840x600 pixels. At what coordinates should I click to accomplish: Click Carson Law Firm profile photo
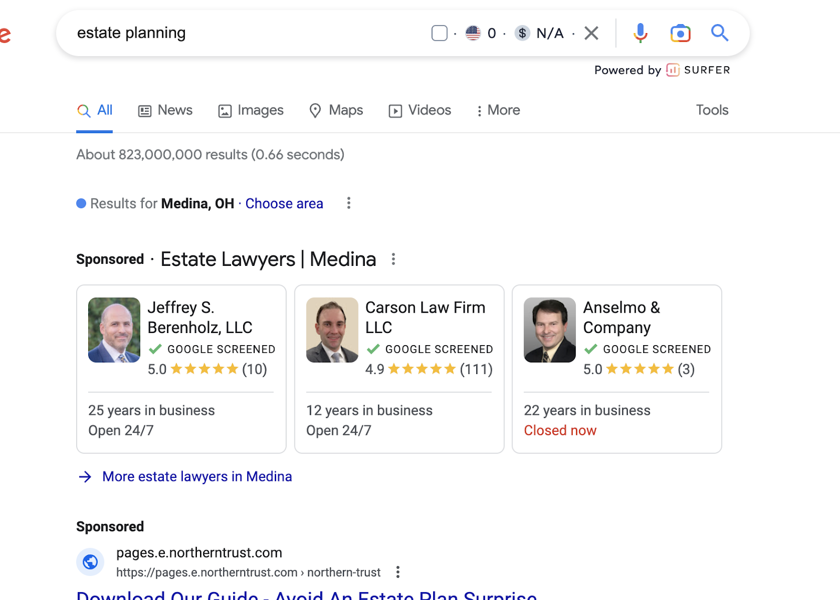[x=332, y=330]
